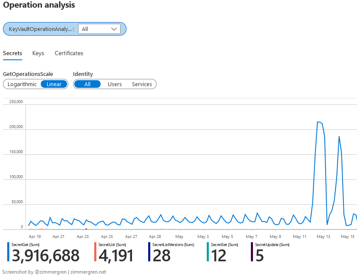Viewport: 357px width, 277px height.
Task: Switch to the Keys tab
Action: [x=38, y=53]
